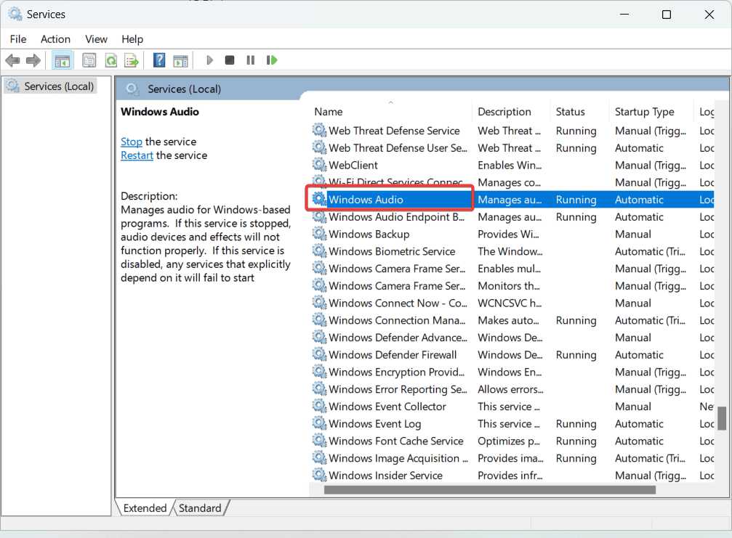
Task: Click the Start Service play icon
Action: [209, 60]
